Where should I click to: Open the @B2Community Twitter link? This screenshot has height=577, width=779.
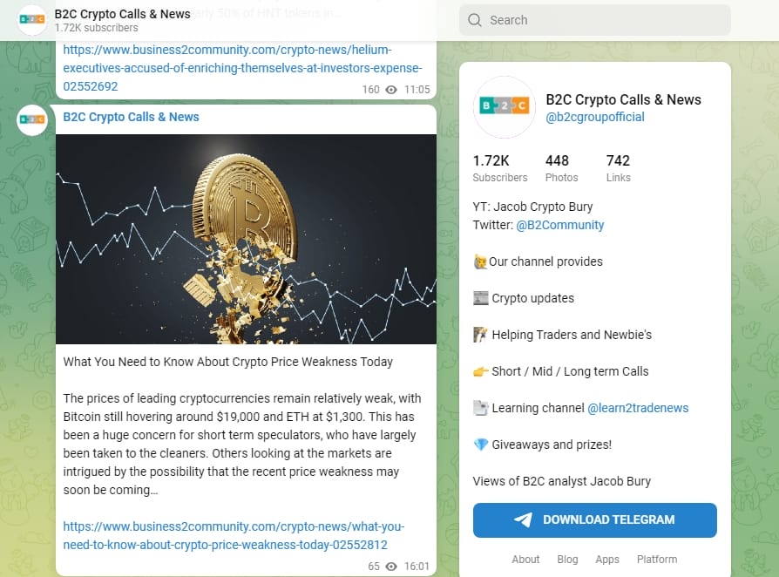(x=560, y=224)
